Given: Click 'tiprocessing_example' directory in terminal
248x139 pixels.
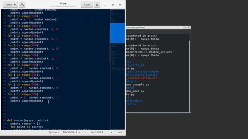Looking at the screenshot, I should click(142, 71).
